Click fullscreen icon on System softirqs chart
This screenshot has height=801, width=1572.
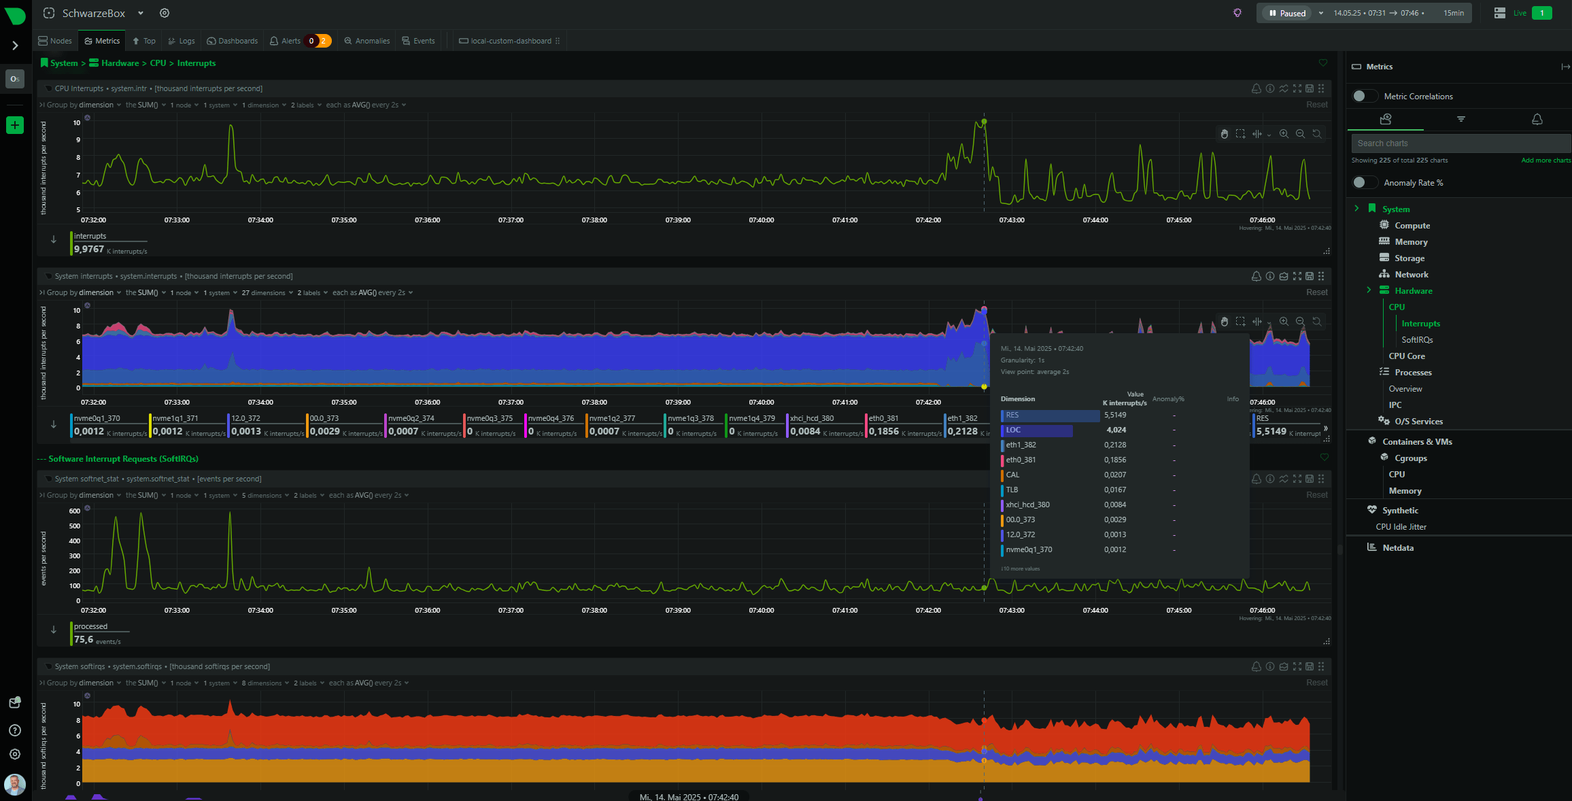(x=1297, y=666)
